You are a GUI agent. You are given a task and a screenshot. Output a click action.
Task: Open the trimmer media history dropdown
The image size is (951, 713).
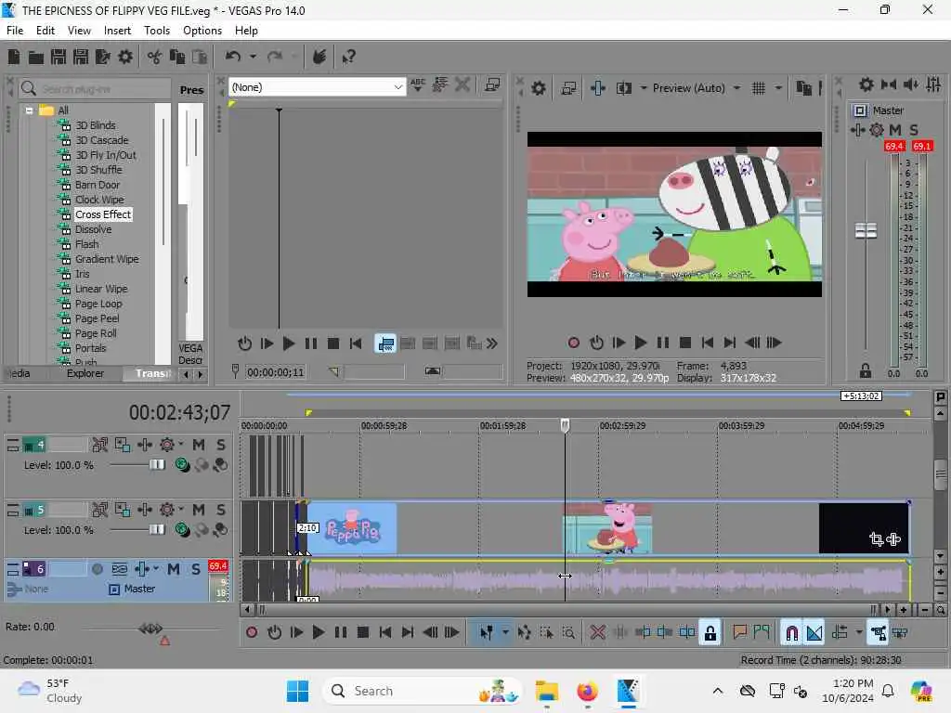[x=397, y=87]
